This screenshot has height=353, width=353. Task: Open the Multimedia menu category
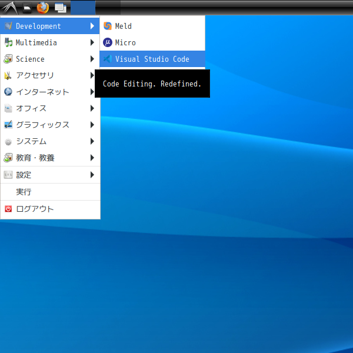[50, 42]
